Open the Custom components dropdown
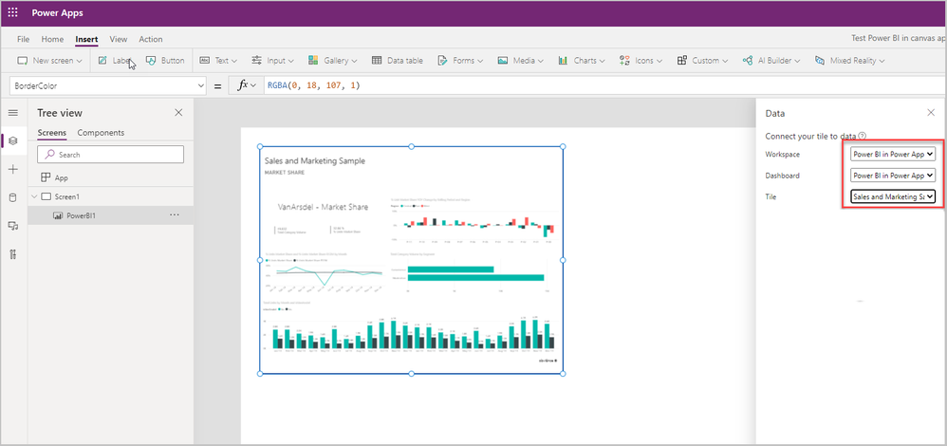Screen dimensions: 947x446 pyautogui.click(x=702, y=61)
